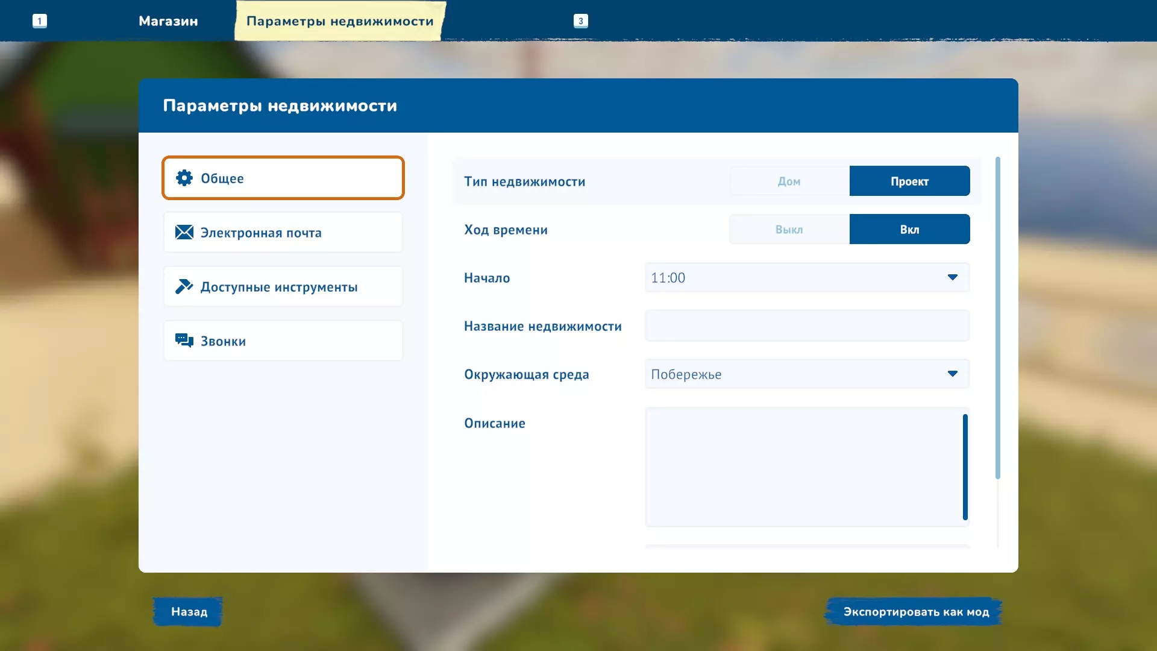Click the gear icon beside Общее
Screen dimensions: 1157x651
[x=184, y=178]
